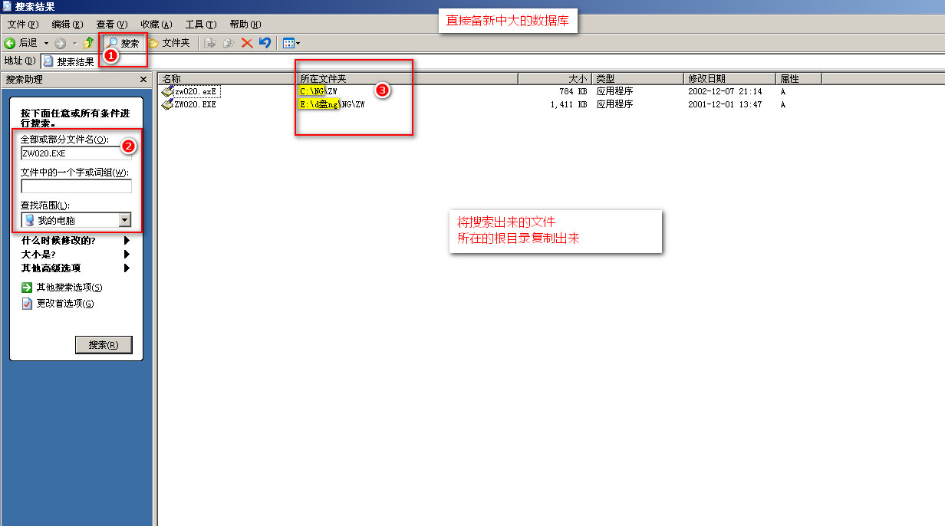Click the red X delete icon in toolbar
The height and width of the screenshot is (526, 945).
point(247,43)
